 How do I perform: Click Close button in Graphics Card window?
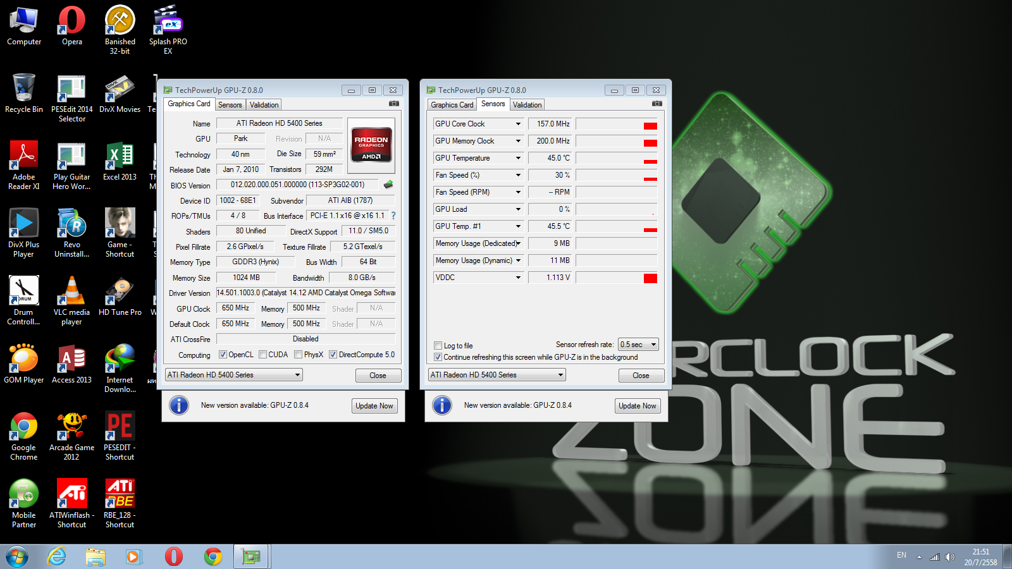[378, 376]
